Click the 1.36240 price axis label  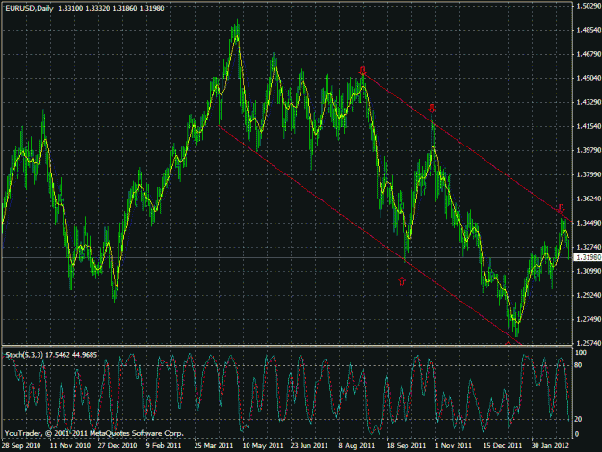tap(589, 199)
